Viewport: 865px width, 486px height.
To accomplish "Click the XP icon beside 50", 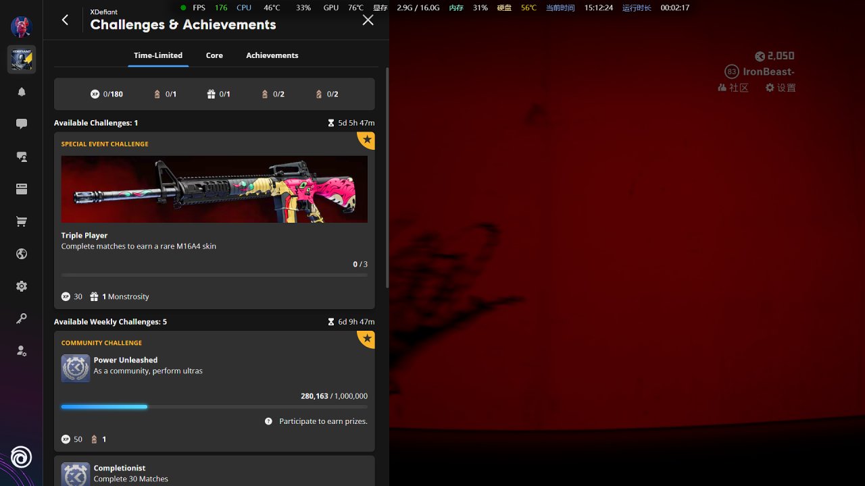I will point(66,439).
